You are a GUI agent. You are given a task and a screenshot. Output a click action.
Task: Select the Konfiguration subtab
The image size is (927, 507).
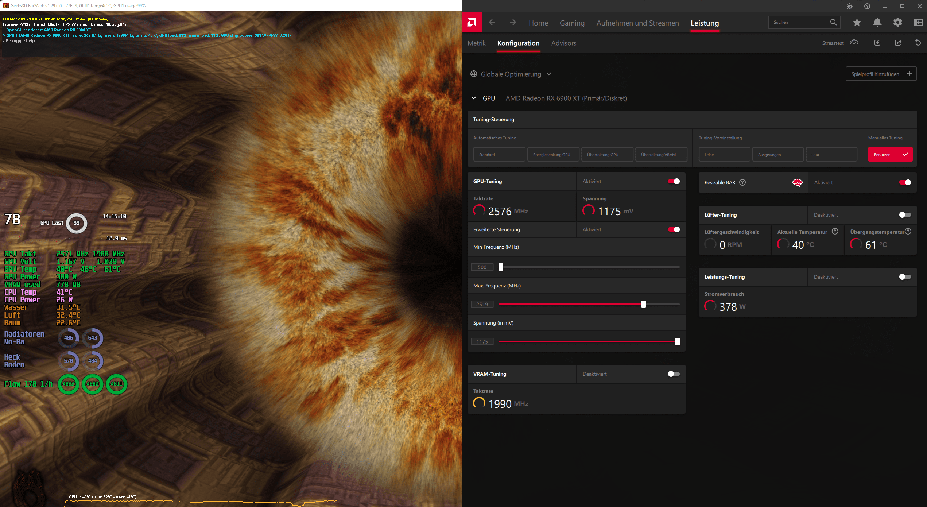point(518,43)
